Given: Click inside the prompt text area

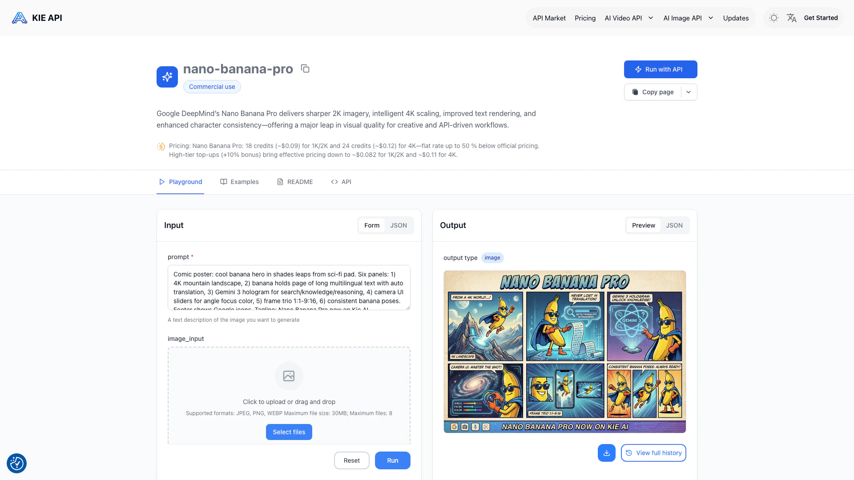Looking at the screenshot, I should click(x=289, y=288).
